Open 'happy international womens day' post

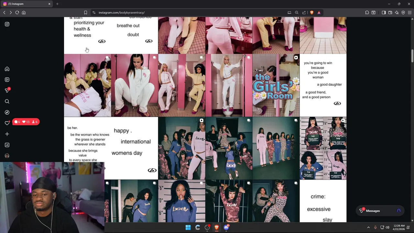click(135, 148)
